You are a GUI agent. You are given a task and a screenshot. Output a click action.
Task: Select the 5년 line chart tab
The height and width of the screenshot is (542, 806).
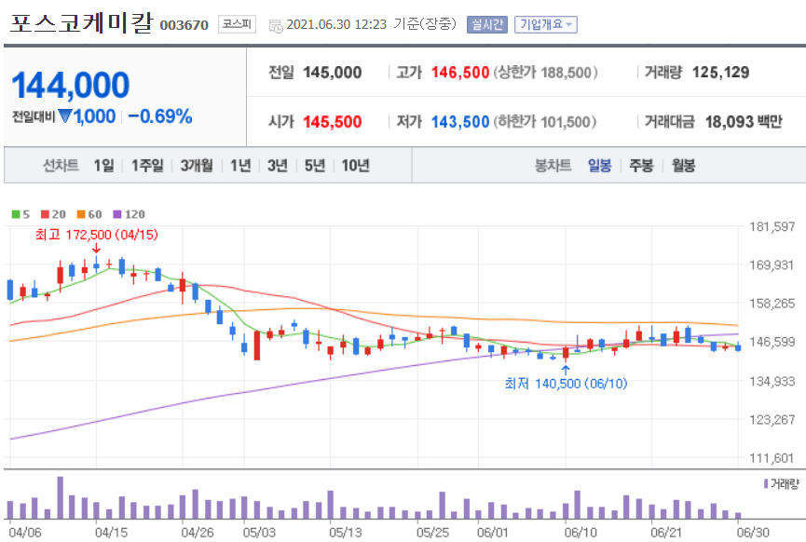315,166
